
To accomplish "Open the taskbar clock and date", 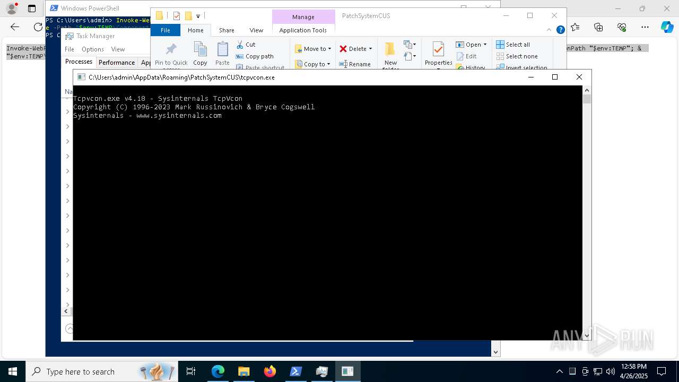I will click(633, 371).
